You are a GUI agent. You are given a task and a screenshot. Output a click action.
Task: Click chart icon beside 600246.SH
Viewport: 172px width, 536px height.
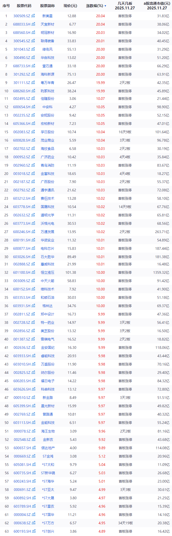pos(33,232)
